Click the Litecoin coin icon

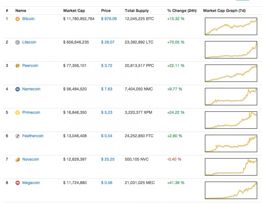pos(18,43)
